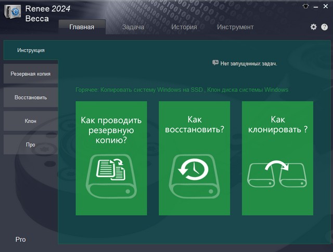This screenshot has height=252, width=333.
Task: Select Восстановить in the sidebar
Action: pyautogui.click(x=31, y=97)
